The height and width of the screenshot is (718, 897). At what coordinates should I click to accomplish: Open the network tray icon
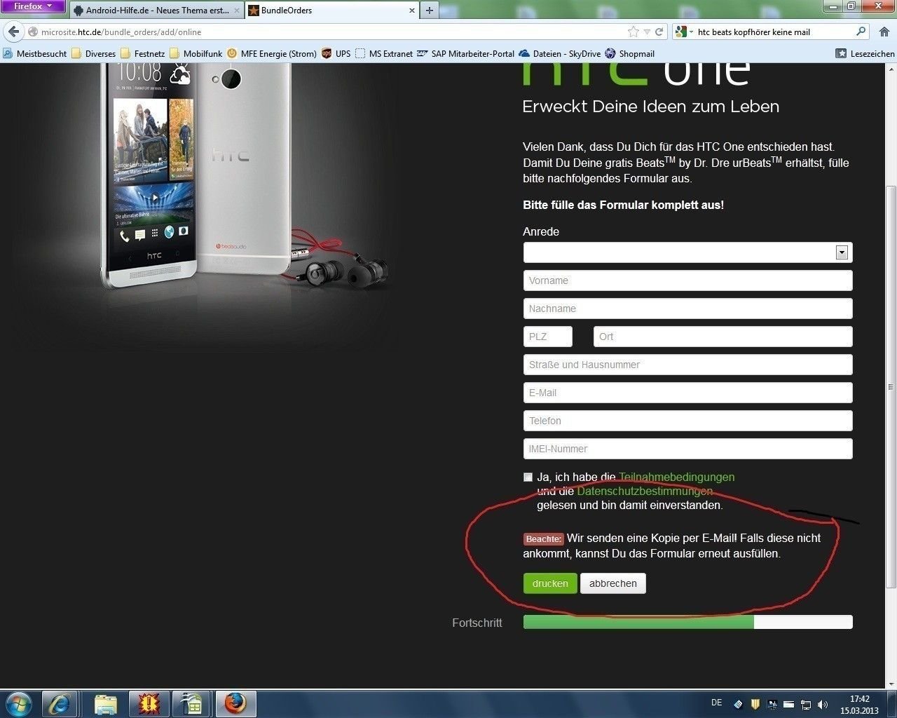pyautogui.click(x=806, y=704)
